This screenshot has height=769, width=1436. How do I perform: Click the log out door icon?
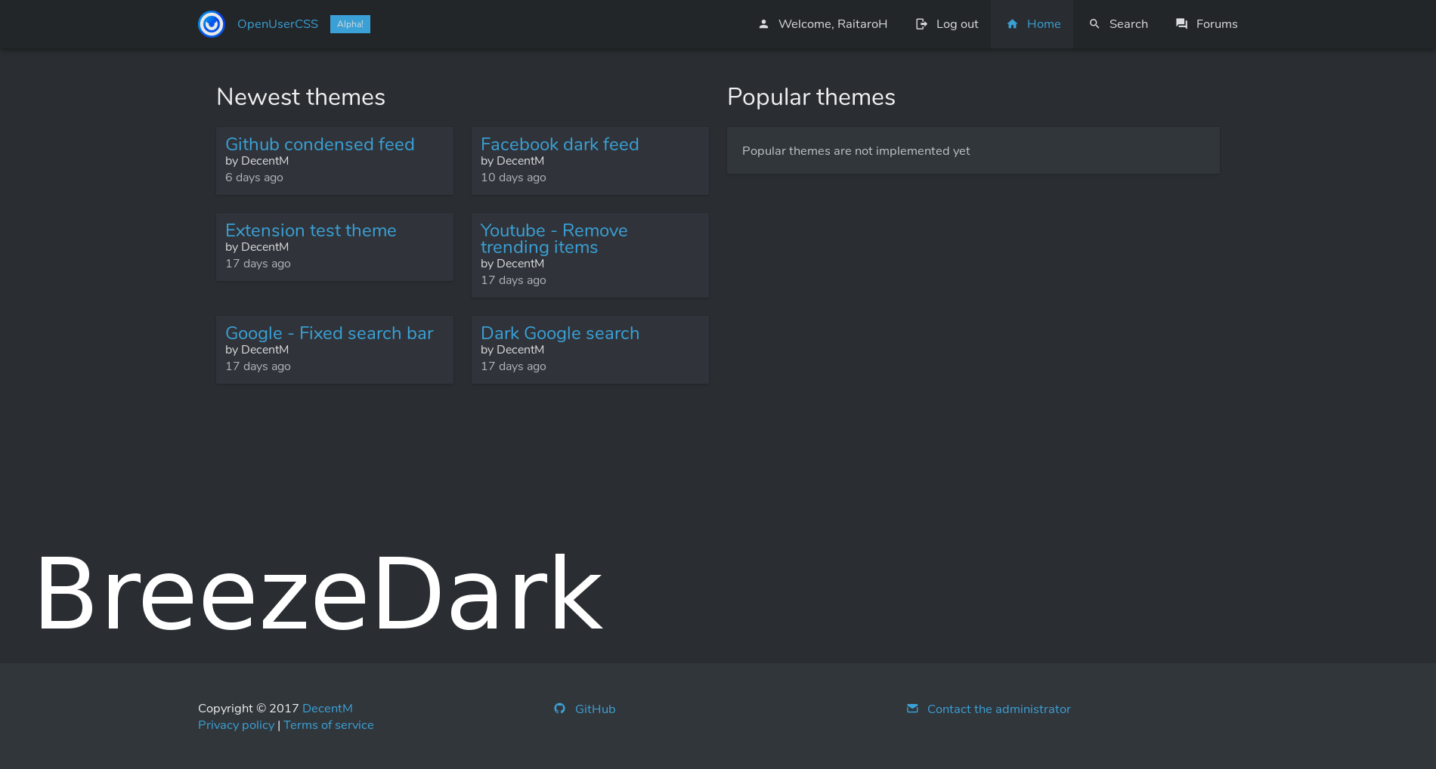[x=921, y=24]
